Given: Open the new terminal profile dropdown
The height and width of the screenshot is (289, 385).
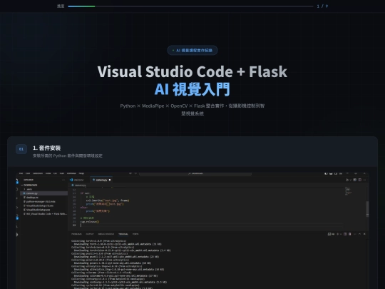Looking at the screenshot, I should (341, 234).
